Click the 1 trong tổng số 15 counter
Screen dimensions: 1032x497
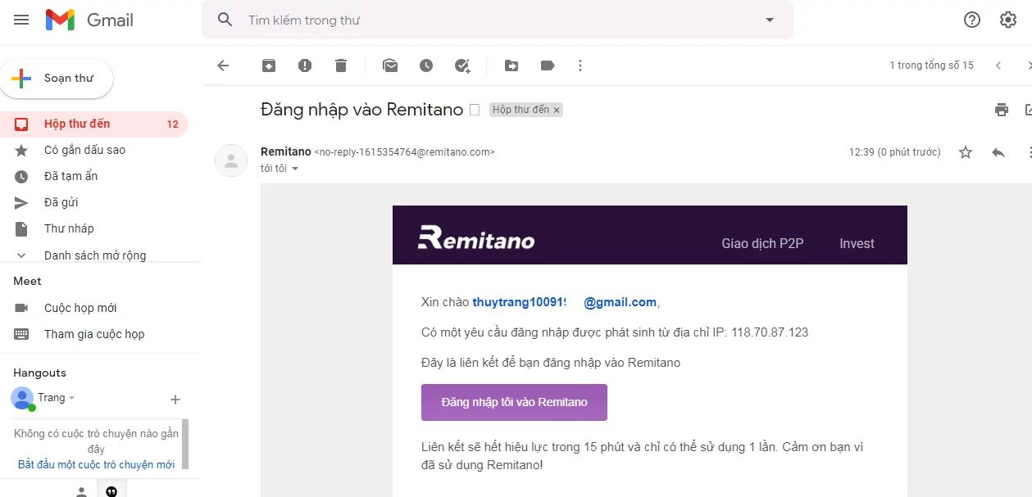click(932, 66)
